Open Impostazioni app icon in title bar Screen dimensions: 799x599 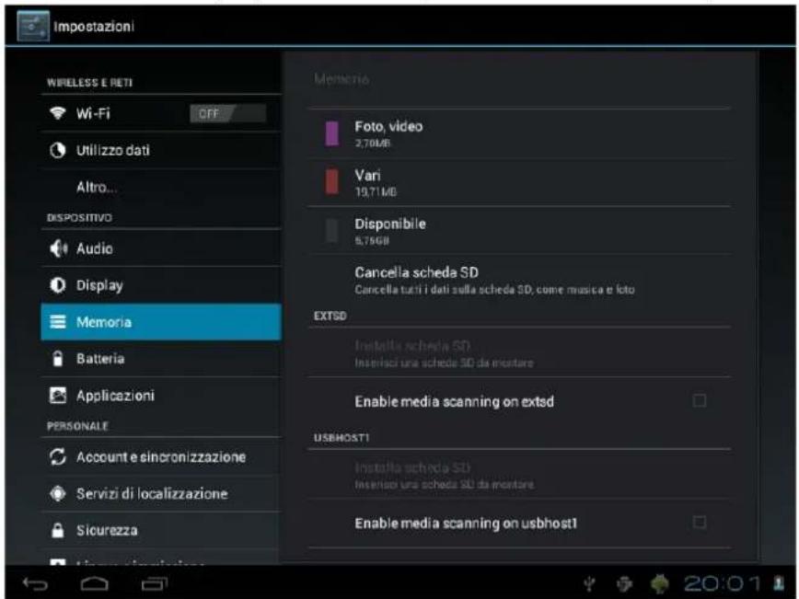[33, 26]
